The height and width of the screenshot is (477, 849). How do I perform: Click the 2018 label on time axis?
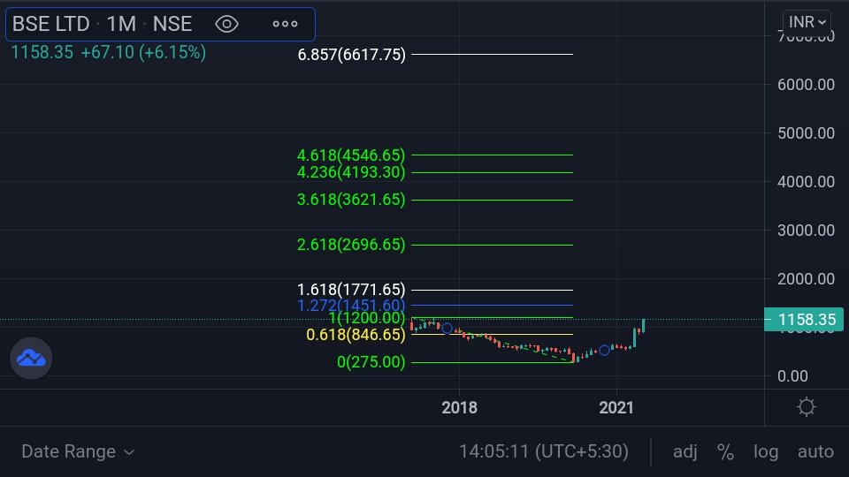pyautogui.click(x=459, y=408)
